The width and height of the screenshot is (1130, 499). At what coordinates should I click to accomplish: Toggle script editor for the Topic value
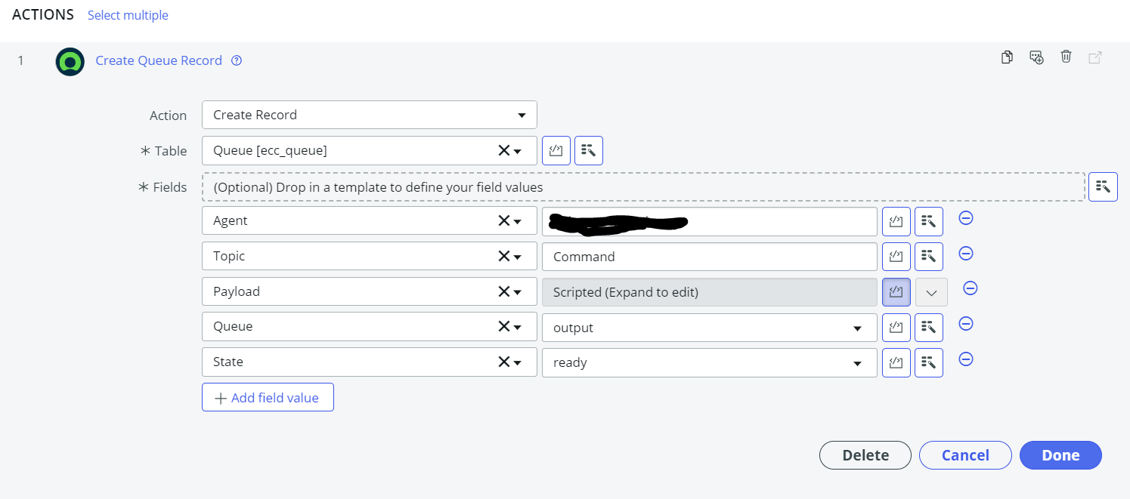[896, 256]
